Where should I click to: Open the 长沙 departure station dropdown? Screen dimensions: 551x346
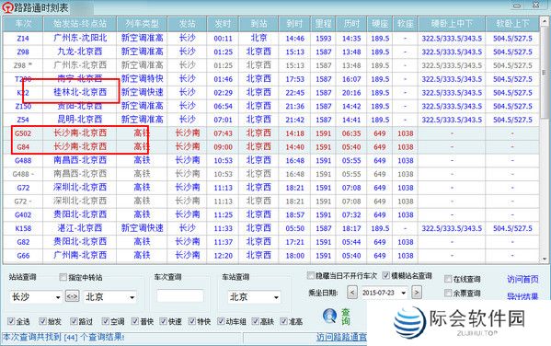pyautogui.click(x=58, y=297)
